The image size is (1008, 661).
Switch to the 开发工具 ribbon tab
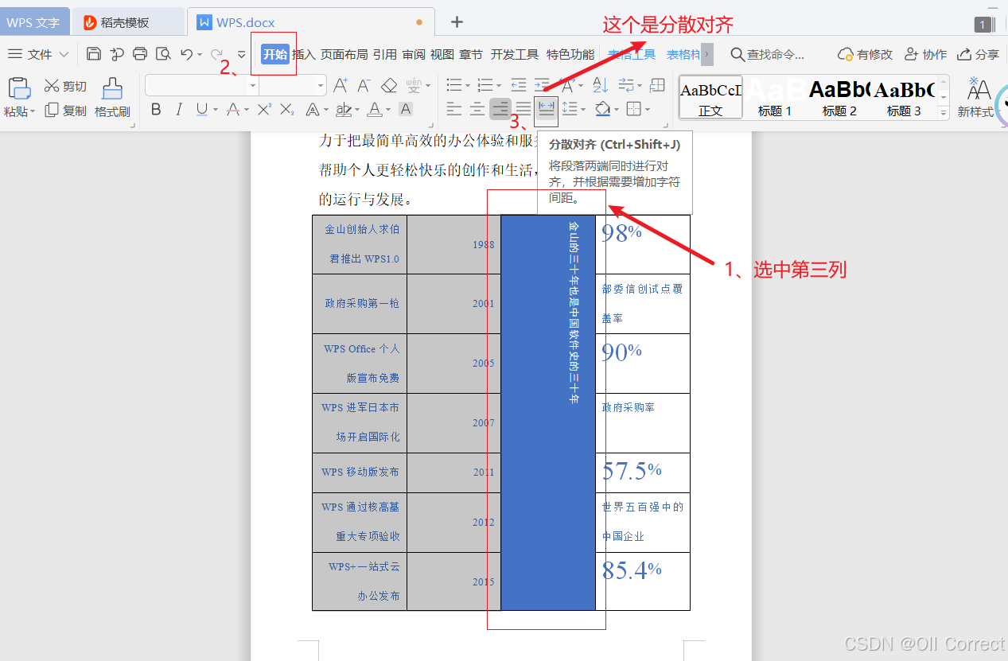515,54
